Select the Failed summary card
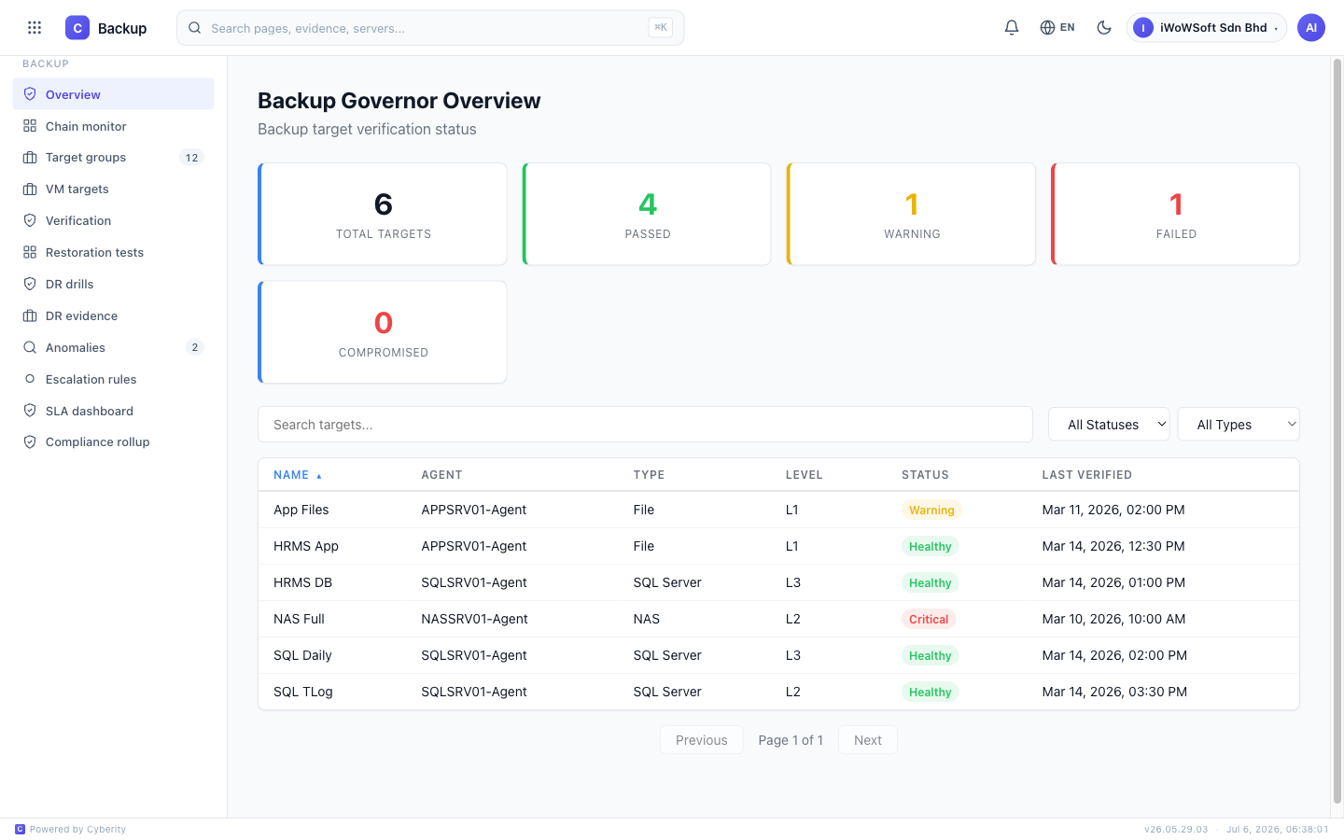Viewport: 1344px width, 840px height. tap(1175, 214)
